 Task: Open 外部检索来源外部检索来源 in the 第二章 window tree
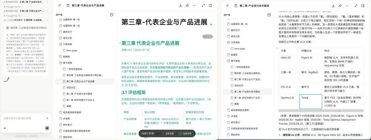[x=244, y=129]
